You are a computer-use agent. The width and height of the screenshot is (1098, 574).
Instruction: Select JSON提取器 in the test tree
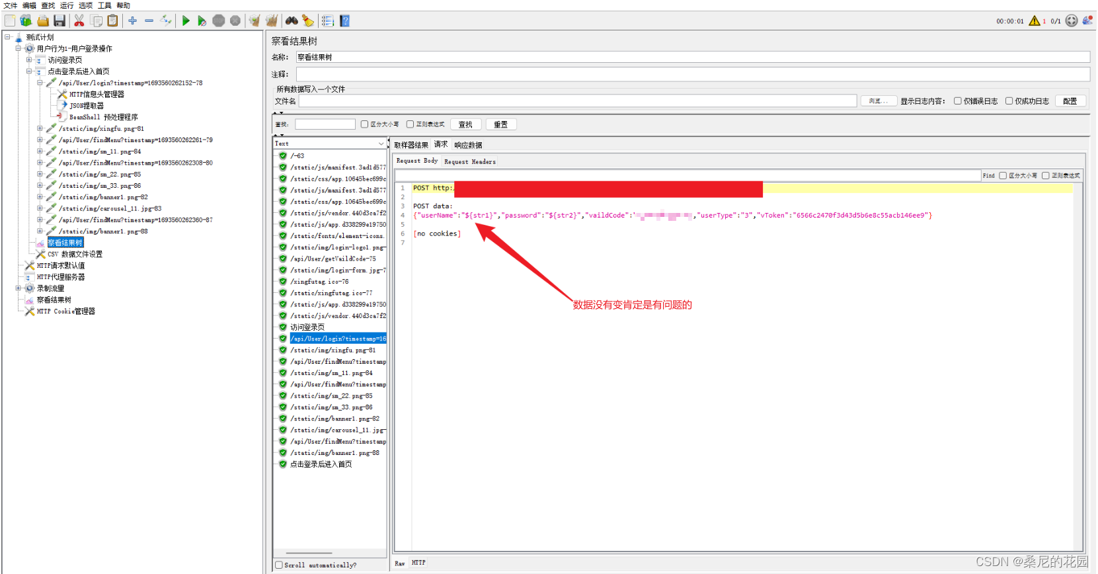coord(87,106)
